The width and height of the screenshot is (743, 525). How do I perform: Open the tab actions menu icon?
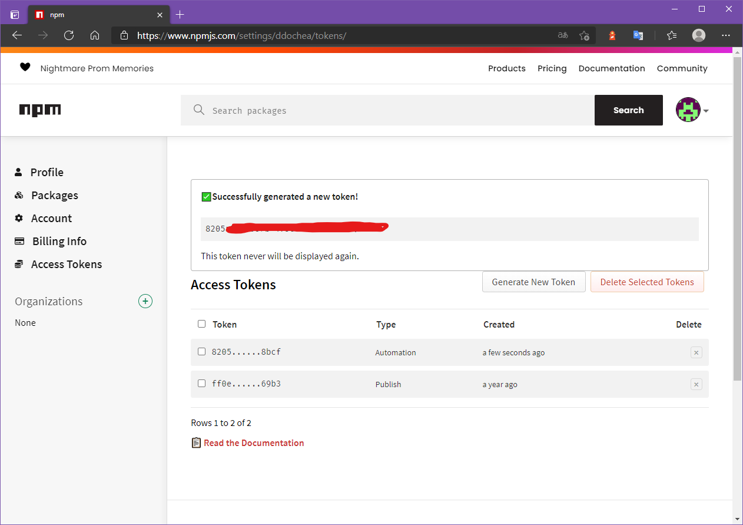(x=15, y=15)
